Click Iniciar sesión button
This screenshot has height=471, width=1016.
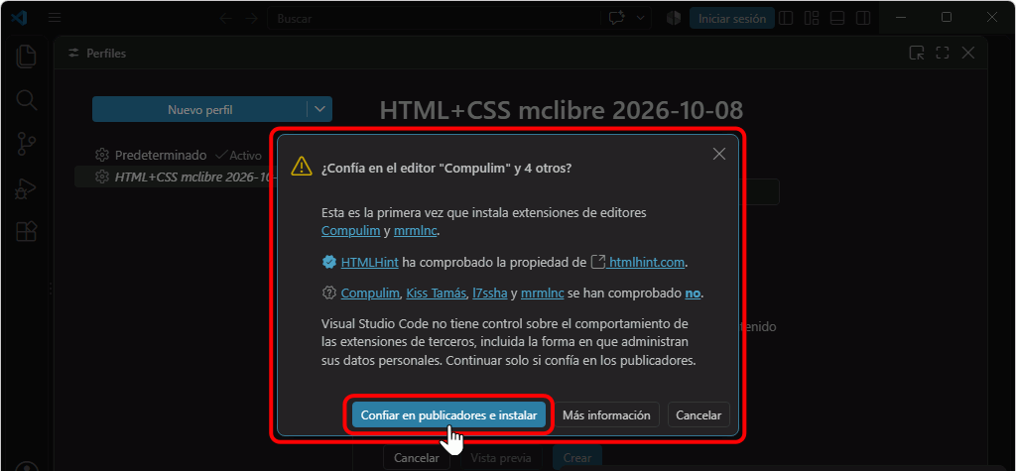point(732,18)
